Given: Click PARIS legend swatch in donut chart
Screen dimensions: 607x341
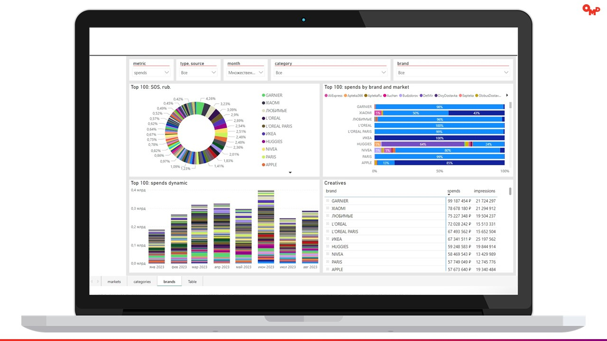Looking at the screenshot, I should tap(263, 157).
